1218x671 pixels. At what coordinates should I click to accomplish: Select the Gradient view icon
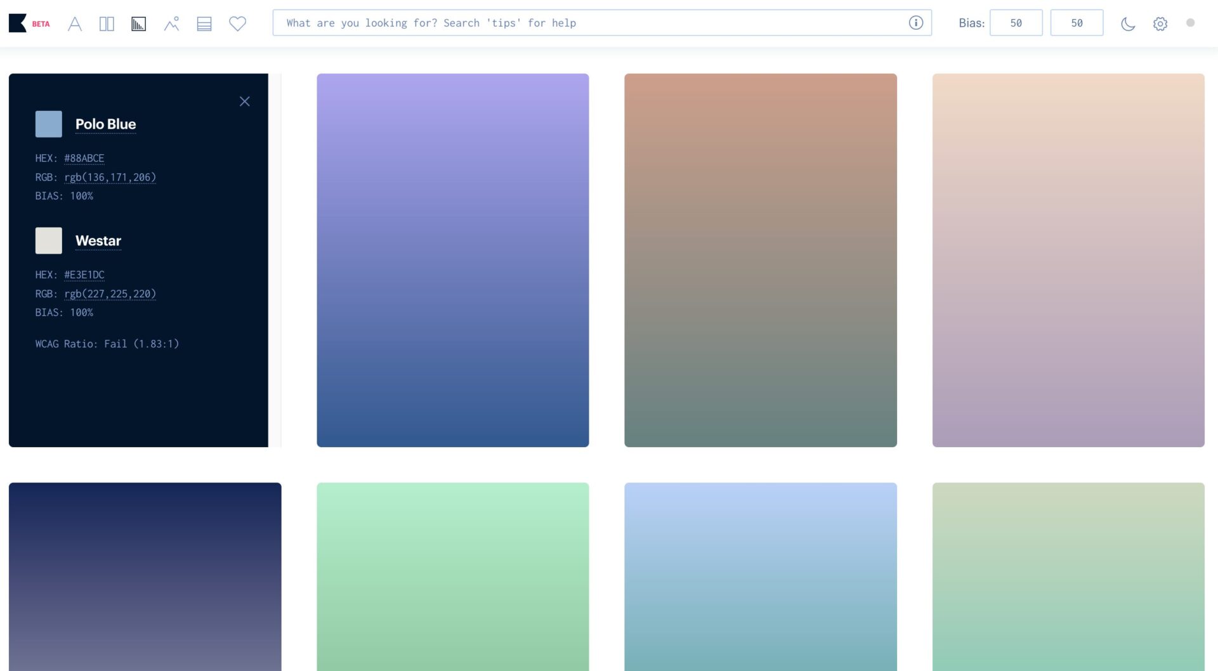click(138, 24)
